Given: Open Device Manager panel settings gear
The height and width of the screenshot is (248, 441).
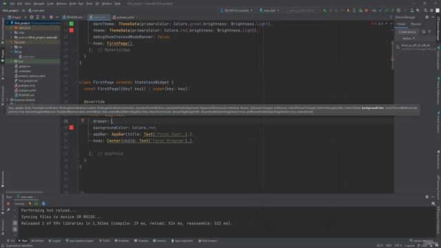Looking at the screenshot, I should [427, 17].
